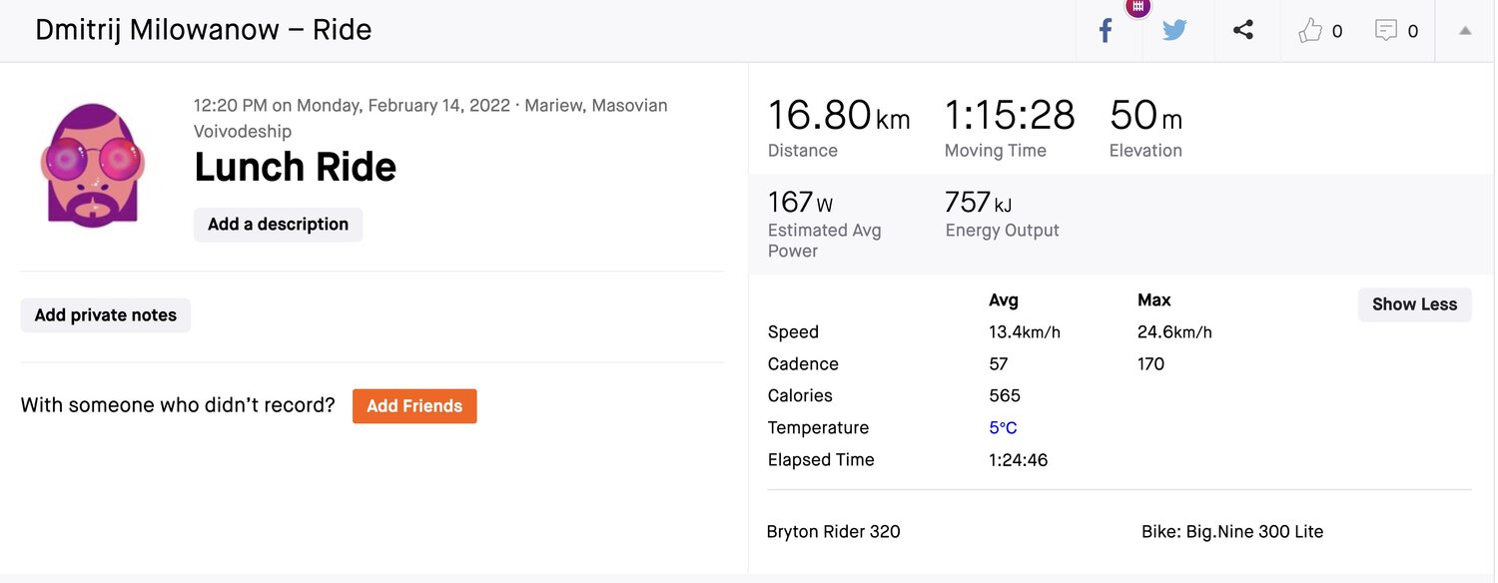Click Add a description button

coord(278,225)
